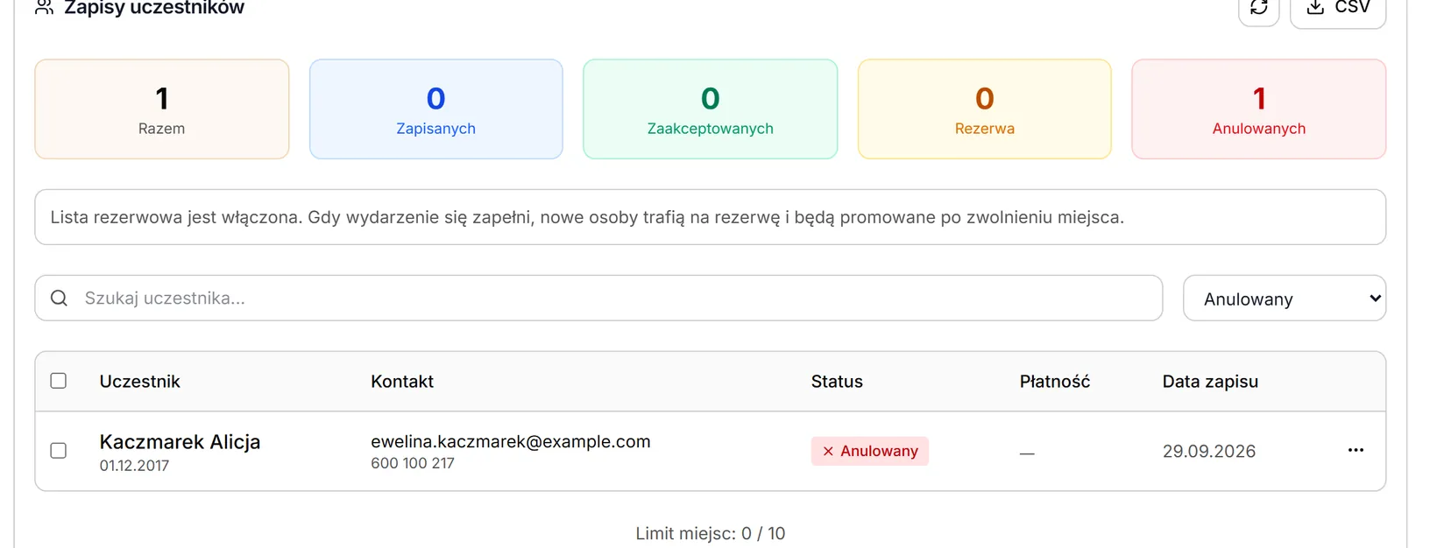1437x548 pixels.
Task: Click the dropdown chevron of status filter
Action: 1375,299
